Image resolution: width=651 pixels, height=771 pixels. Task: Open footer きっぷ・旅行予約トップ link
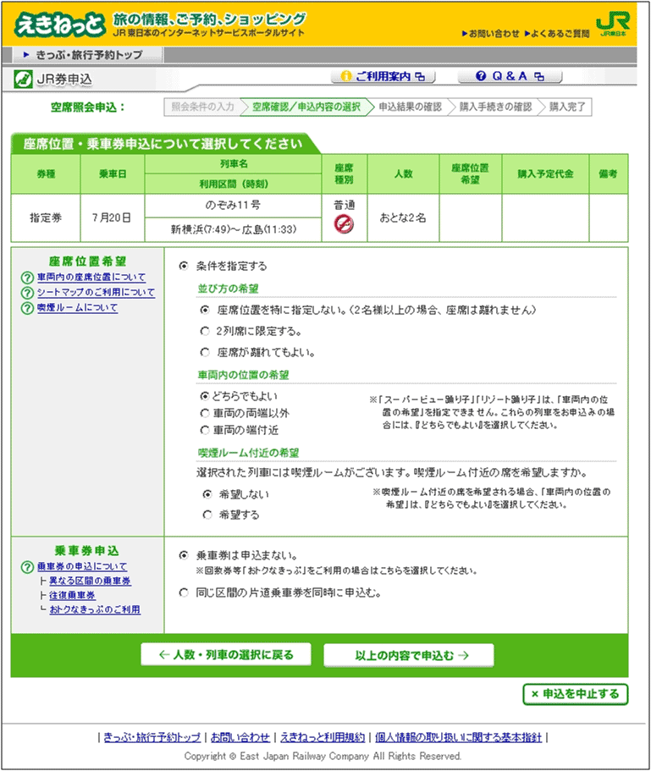(x=152, y=737)
